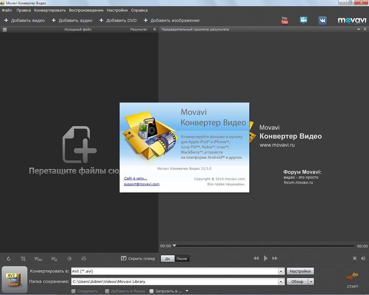Pin the preview panel with the pin icon
Image resolution: width=369 pixels, height=295 pixels.
(359, 29)
